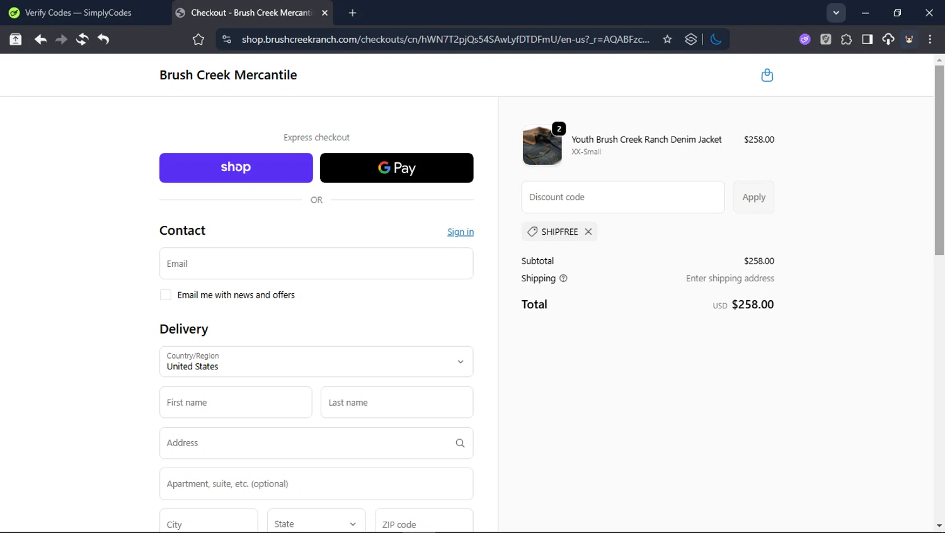The image size is (945, 533).
Task: Click the Apply discount button
Action: 753,197
